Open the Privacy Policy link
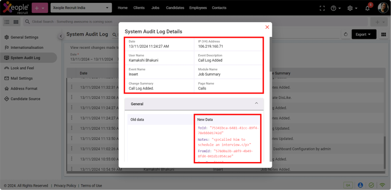The height and width of the screenshot is (190, 391). click(x=65, y=185)
